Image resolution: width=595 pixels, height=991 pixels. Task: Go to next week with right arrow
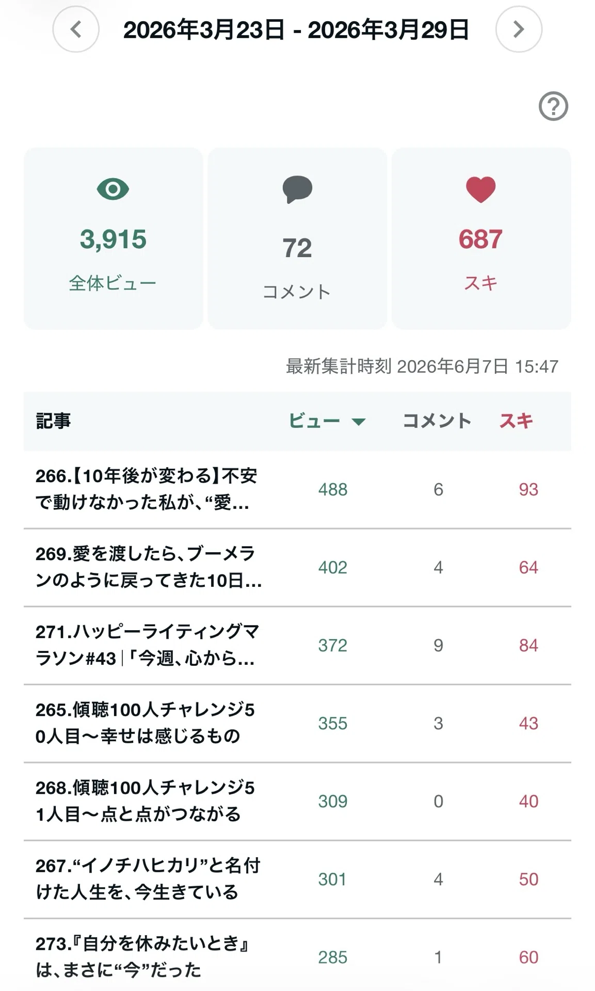(x=519, y=29)
